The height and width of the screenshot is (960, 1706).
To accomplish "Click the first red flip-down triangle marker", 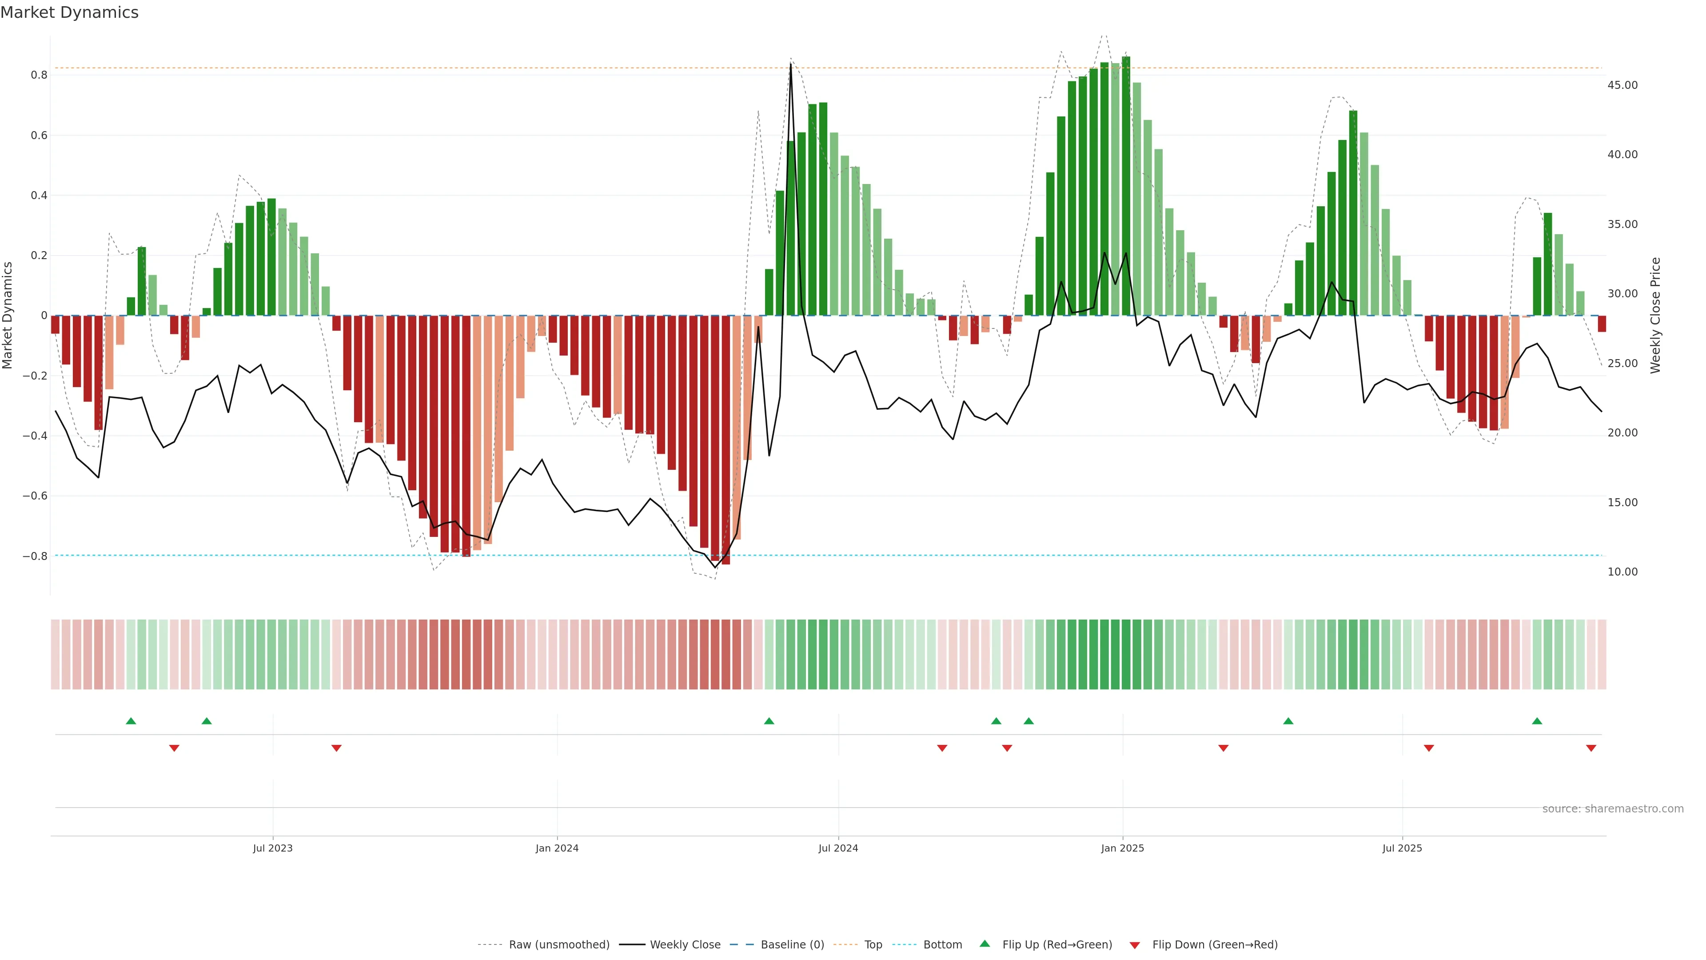I will [174, 748].
